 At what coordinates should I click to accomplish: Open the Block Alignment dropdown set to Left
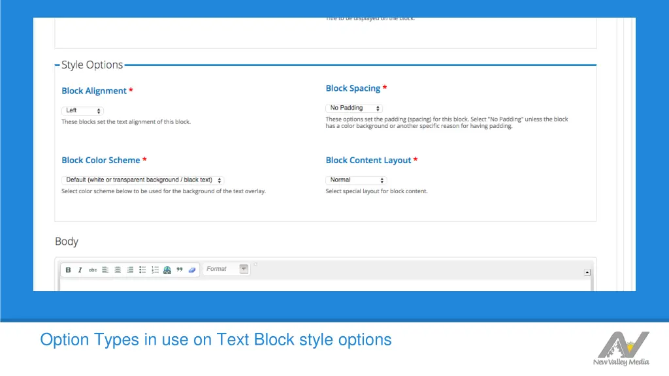click(x=83, y=110)
